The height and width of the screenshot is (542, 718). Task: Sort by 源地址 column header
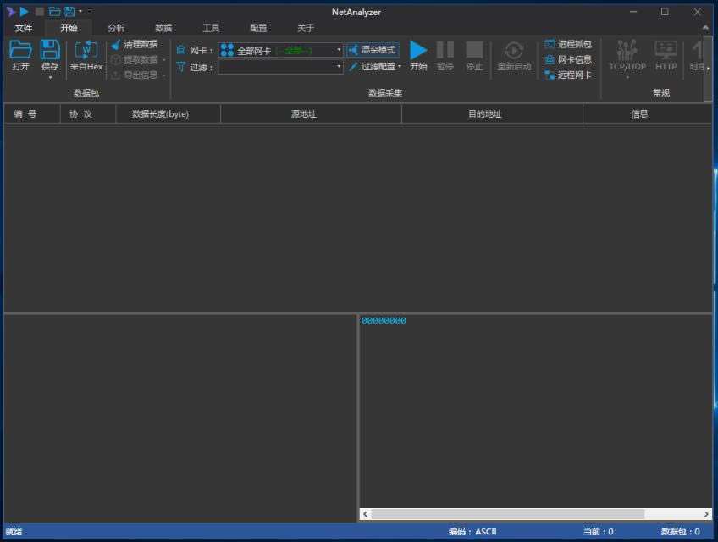[311, 113]
